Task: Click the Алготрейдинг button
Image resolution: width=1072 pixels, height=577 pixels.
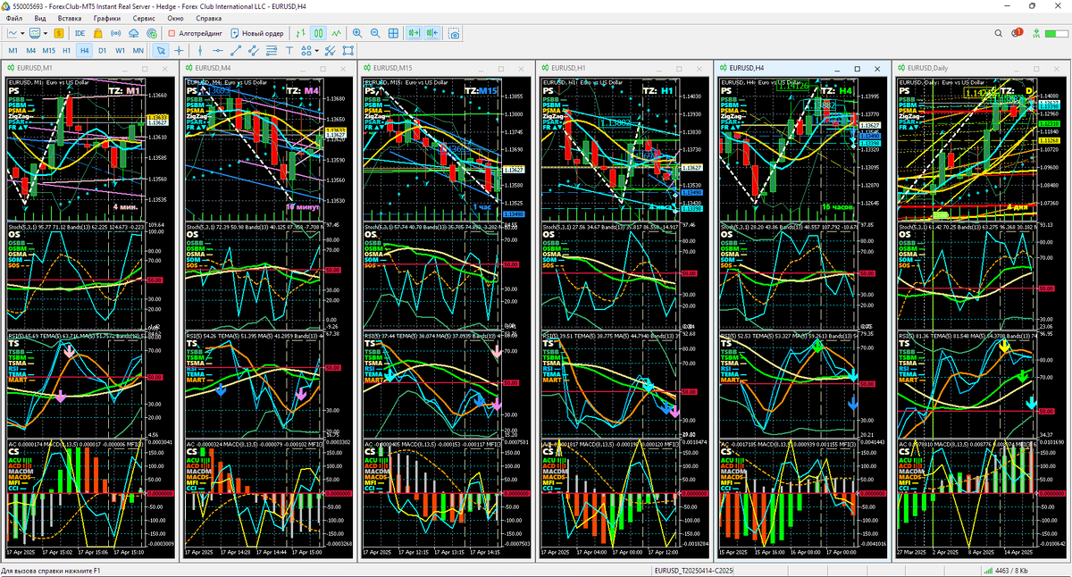Action: [x=194, y=33]
